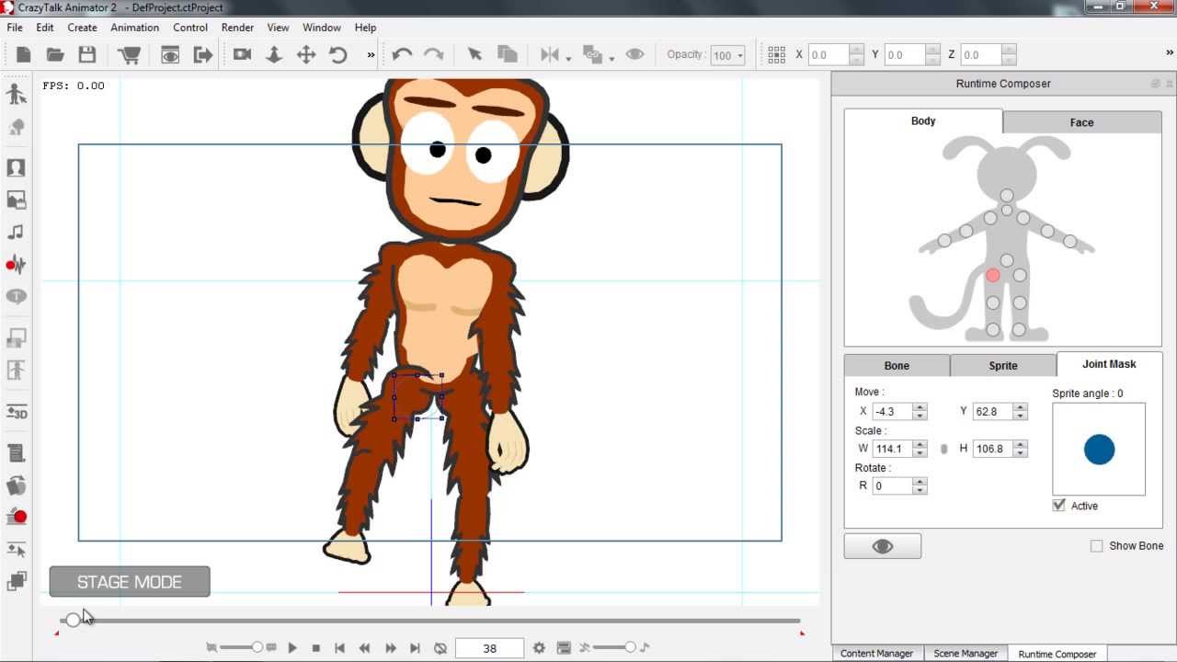Image resolution: width=1177 pixels, height=662 pixels.
Task: Open the Content Manager tab
Action: [876, 654]
